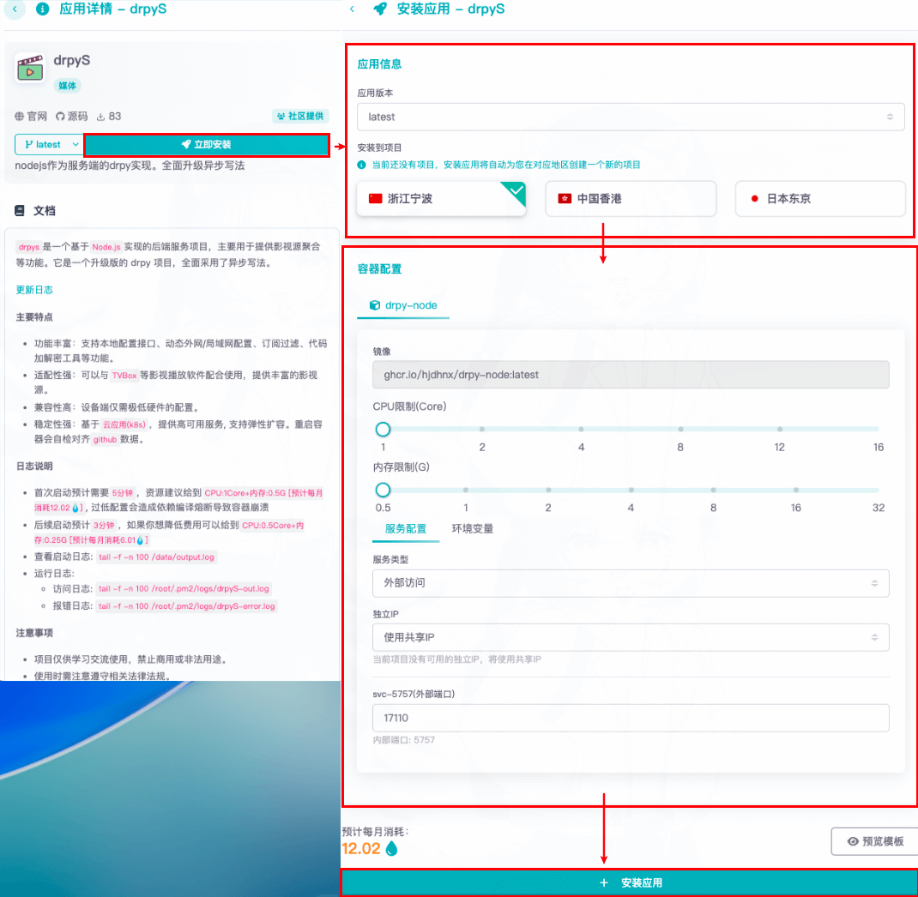Set the CPU限制 slider to 4 cores
Screen dimensions: 918x897
pos(582,429)
